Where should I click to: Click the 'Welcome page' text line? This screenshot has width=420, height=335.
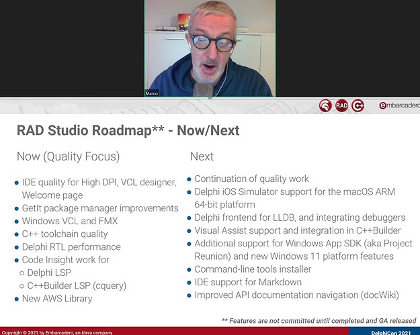pos(52,195)
